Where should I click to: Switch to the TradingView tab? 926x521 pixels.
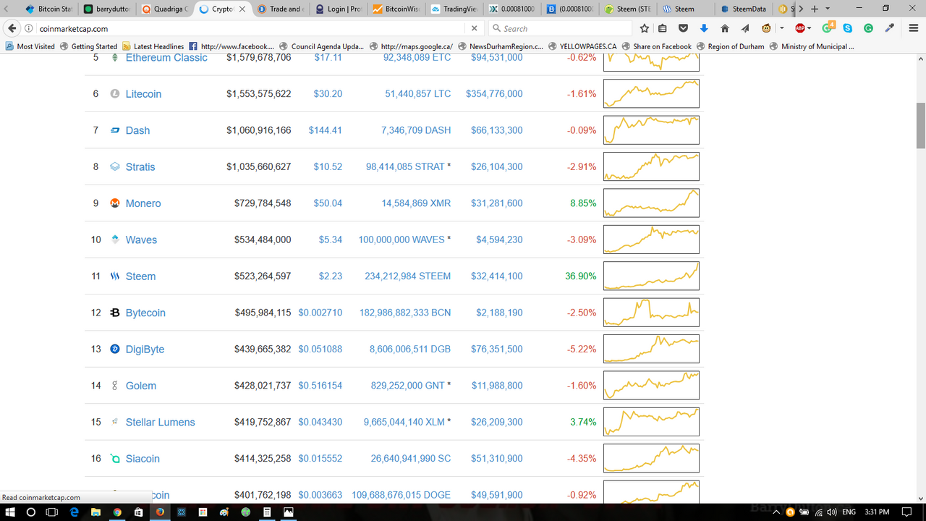click(x=454, y=9)
